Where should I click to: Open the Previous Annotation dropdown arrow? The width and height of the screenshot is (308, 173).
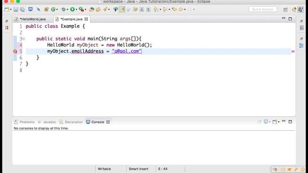pyautogui.click(x=169, y=10)
